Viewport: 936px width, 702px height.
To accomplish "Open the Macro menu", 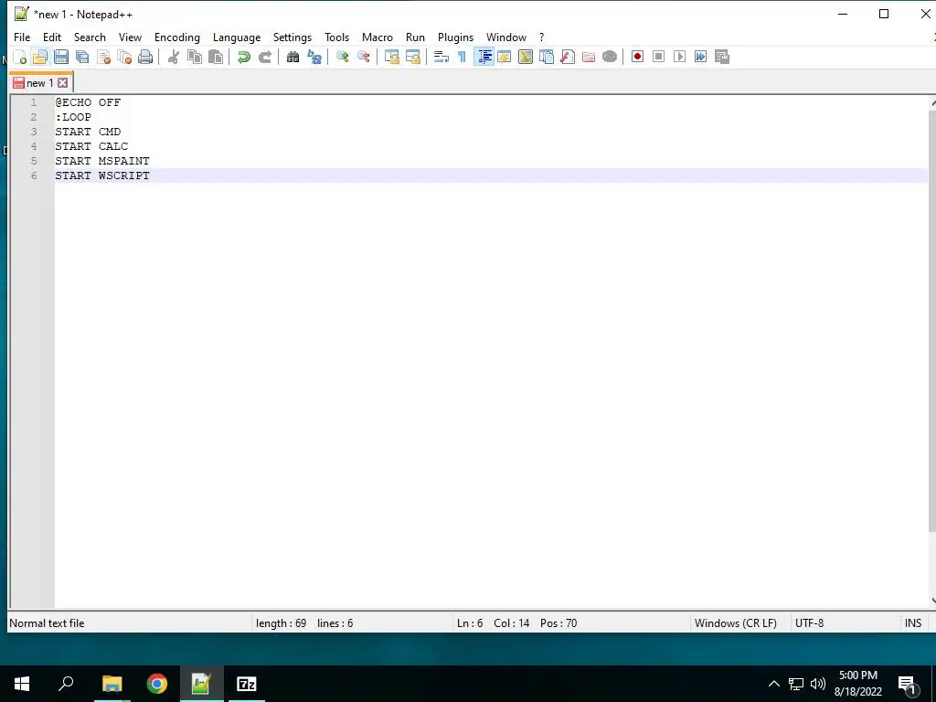I will (x=378, y=37).
